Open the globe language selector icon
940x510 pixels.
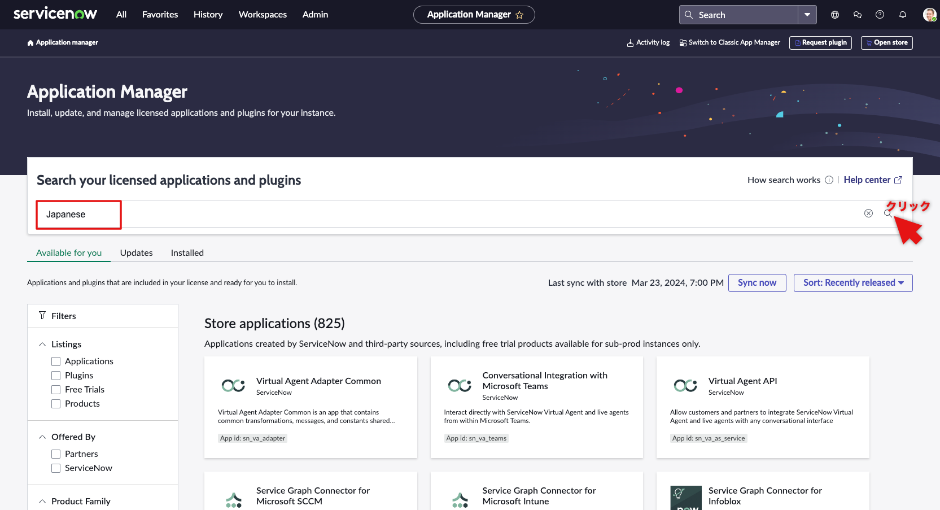pos(834,14)
